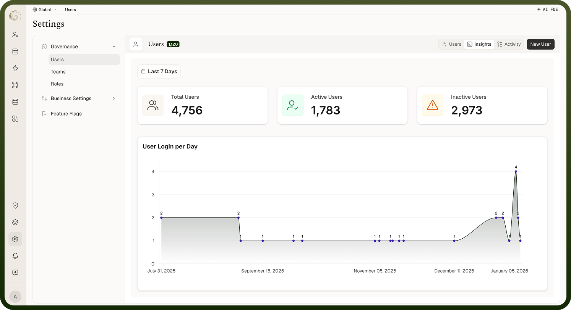Open the shield security icon in sidebar

click(x=15, y=206)
